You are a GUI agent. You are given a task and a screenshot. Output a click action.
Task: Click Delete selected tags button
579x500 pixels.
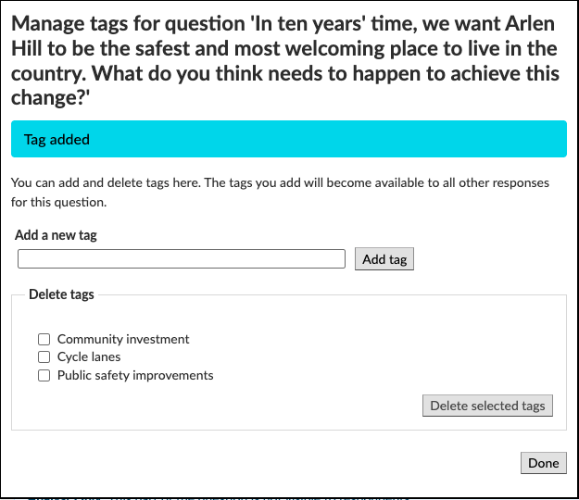point(487,406)
